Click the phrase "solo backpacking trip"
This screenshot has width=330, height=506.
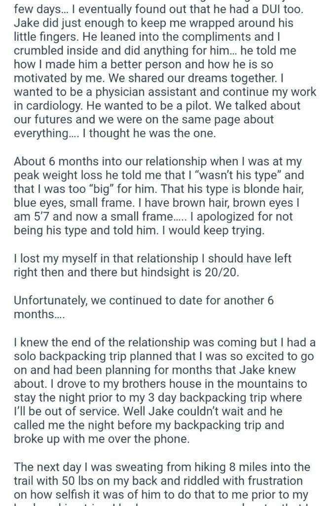[77, 357]
